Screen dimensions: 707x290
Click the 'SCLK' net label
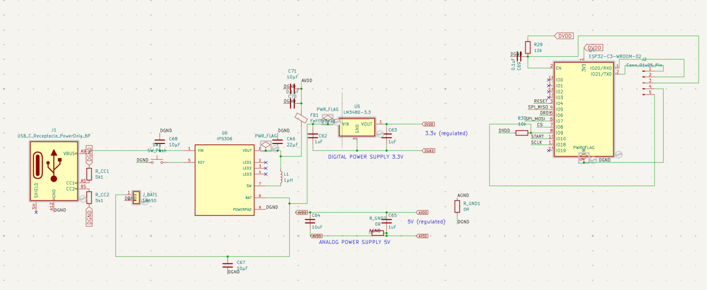(537, 142)
